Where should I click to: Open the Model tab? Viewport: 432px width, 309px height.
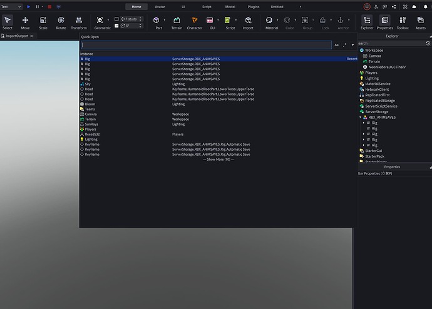point(230,7)
